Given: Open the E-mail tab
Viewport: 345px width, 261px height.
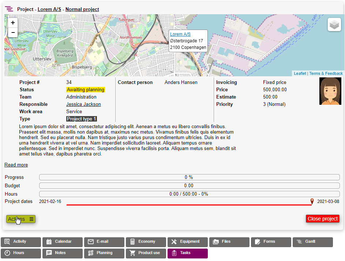Looking at the screenshot, I should tap(104, 242).
